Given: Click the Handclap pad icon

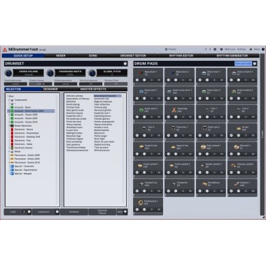Looking at the screenshot, I should pyautogui.click(x=174, y=110).
